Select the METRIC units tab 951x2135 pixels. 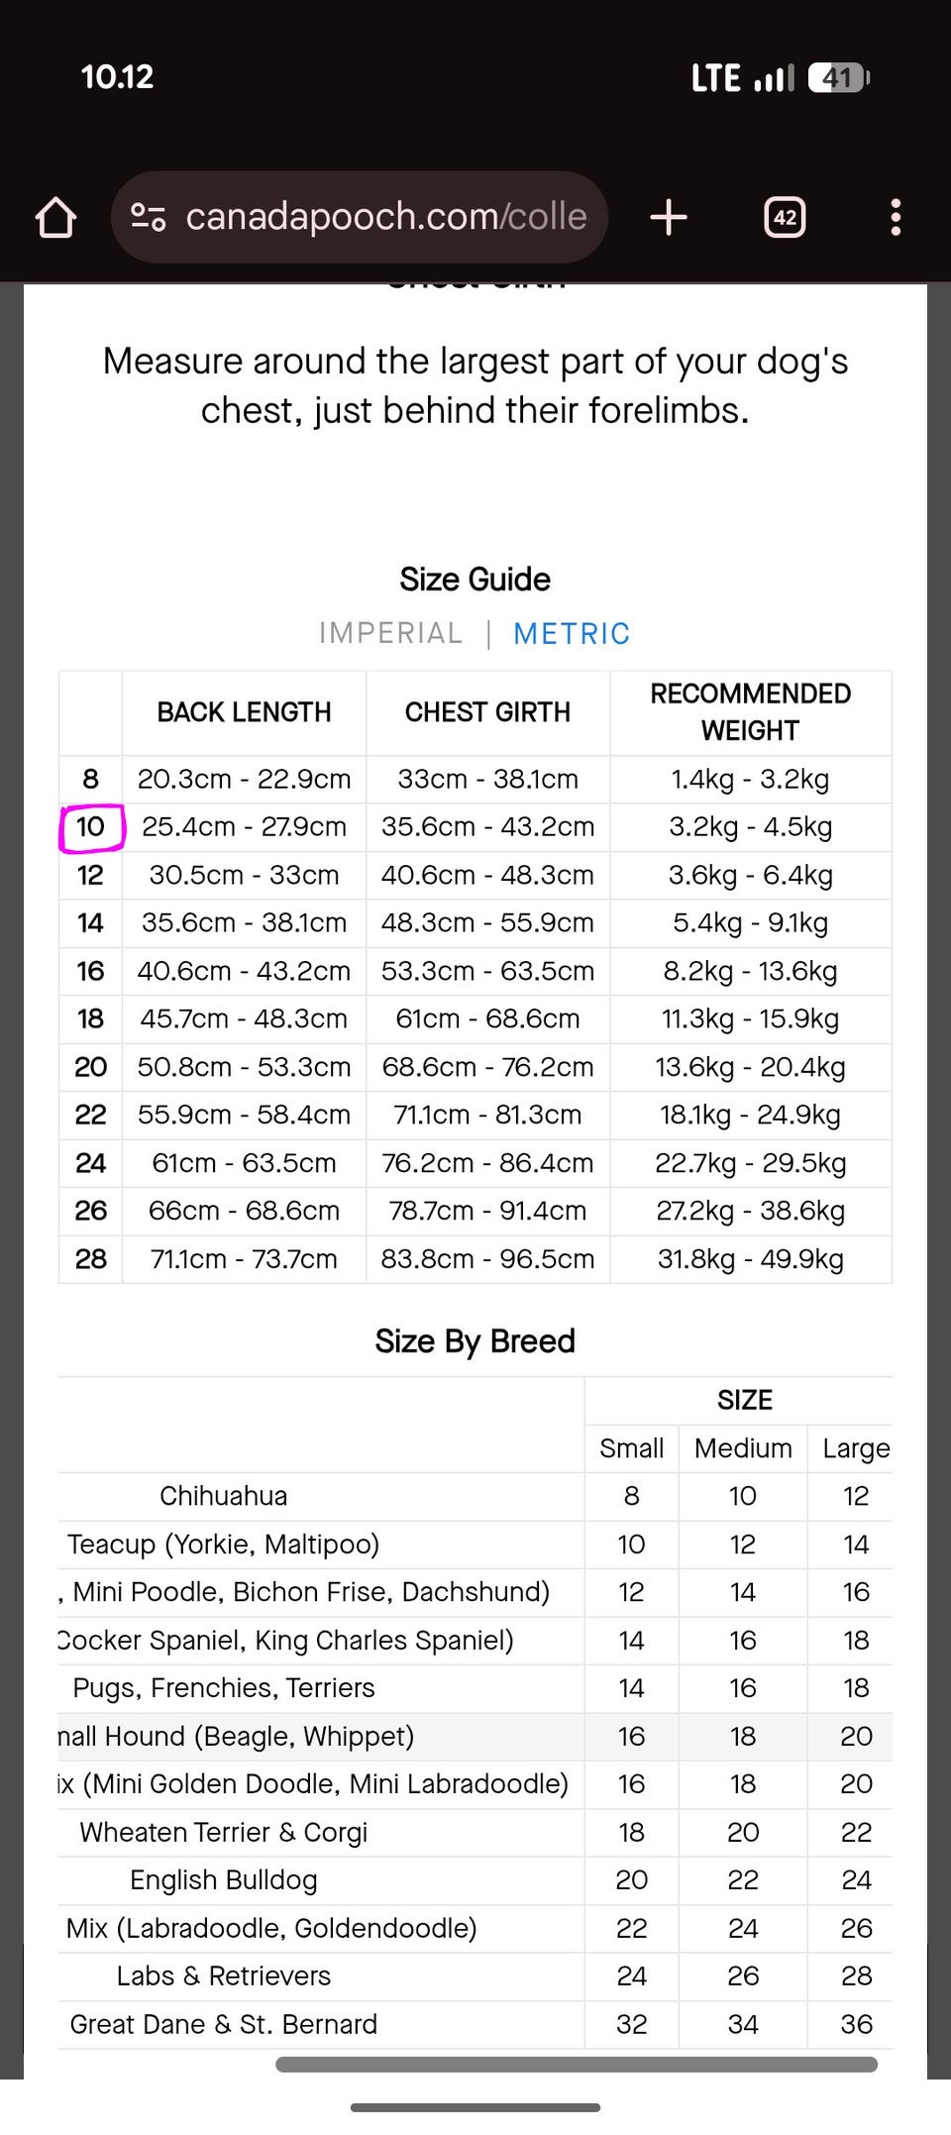pyautogui.click(x=572, y=633)
